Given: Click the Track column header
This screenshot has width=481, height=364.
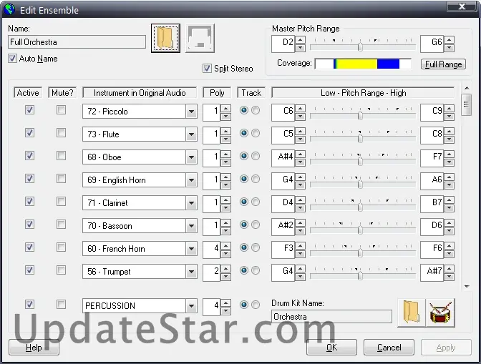Looking at the screenshot, I should pyautogui.click(x=251, y=93).
